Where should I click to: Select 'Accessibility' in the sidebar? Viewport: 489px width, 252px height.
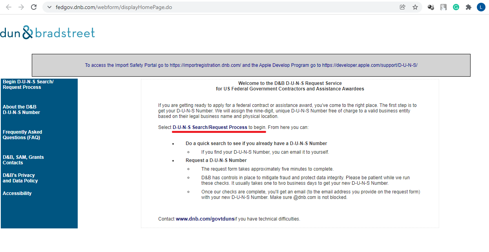[x=17, y=193]
